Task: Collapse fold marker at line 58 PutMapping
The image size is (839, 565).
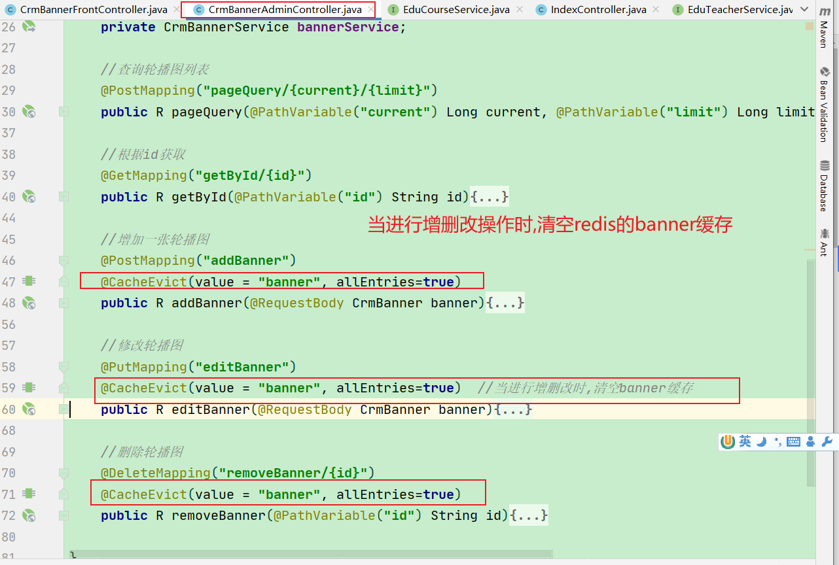Action: tap(63, 367)
